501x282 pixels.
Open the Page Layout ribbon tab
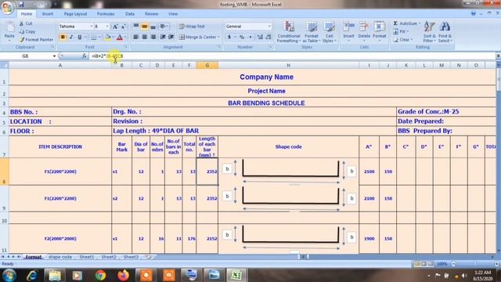[75, 14]
